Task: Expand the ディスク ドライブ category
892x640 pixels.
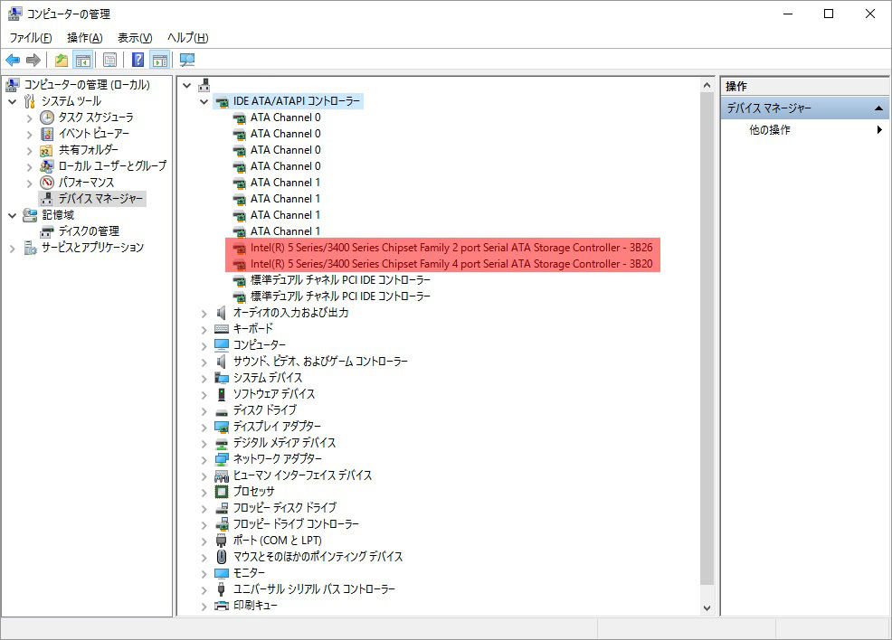Action: tap(204, 411)
